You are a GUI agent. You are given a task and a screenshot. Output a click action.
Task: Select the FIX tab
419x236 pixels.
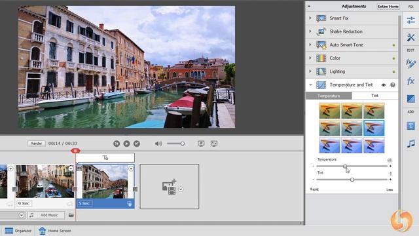410,7
